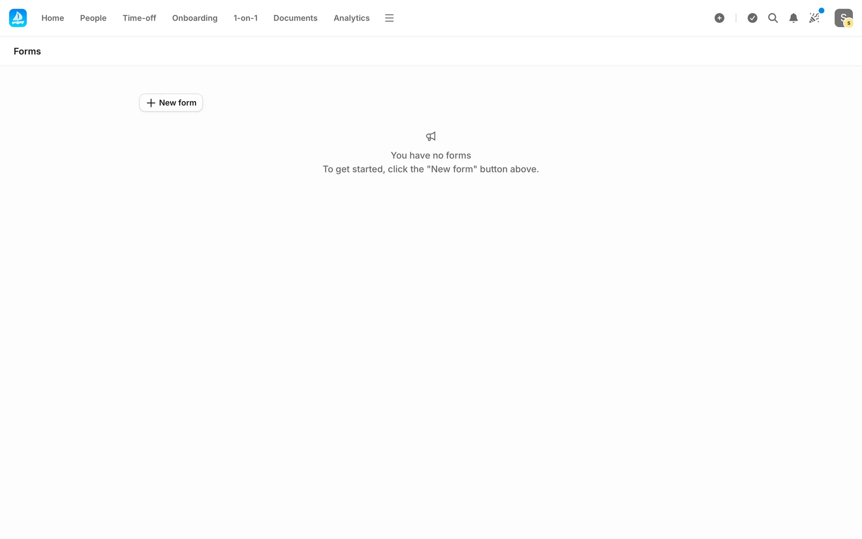Click the blue notification dot on the confetti icon
This screenshot has width=862, height=539.
pos(821,11)
